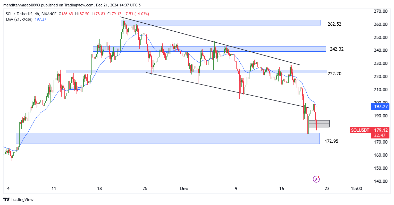Click the 179.12 current price label
This screenshot has width=394, height=205.
point(380,130)
